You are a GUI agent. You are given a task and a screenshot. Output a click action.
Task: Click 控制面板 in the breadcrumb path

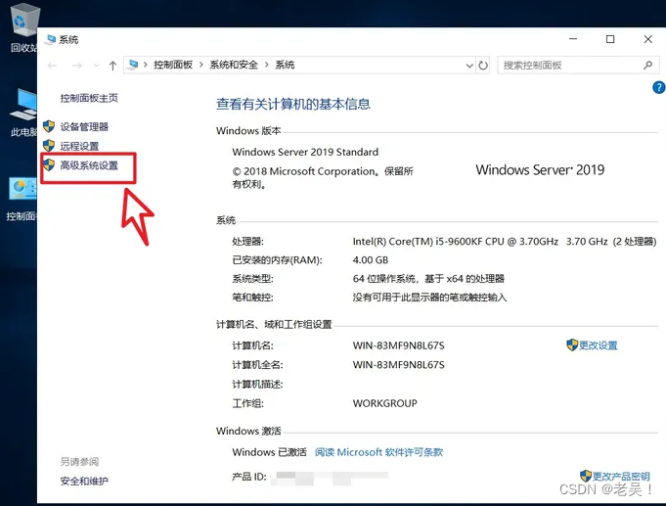(173, 65)
